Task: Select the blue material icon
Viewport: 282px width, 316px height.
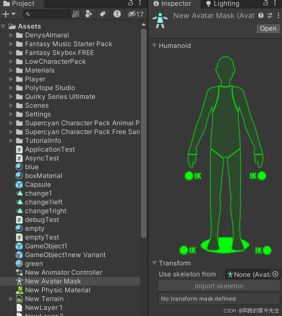Action: point(19,167)
